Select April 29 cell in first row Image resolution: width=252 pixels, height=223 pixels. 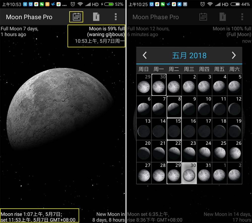[144, 85]
